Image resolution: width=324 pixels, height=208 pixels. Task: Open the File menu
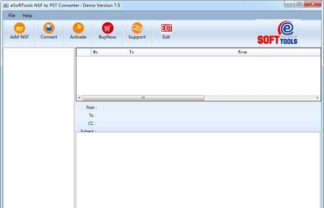[x=12, y=16]
